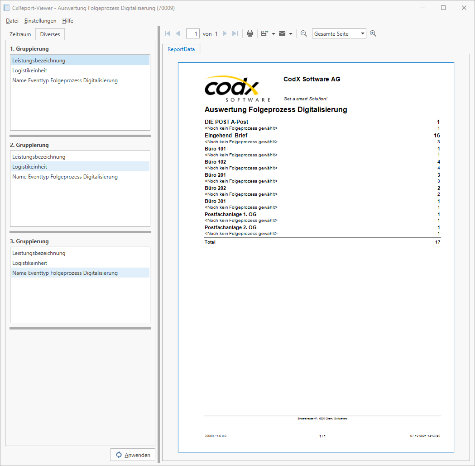
Task: Open the Print dialog
Action: click(250, 33)
